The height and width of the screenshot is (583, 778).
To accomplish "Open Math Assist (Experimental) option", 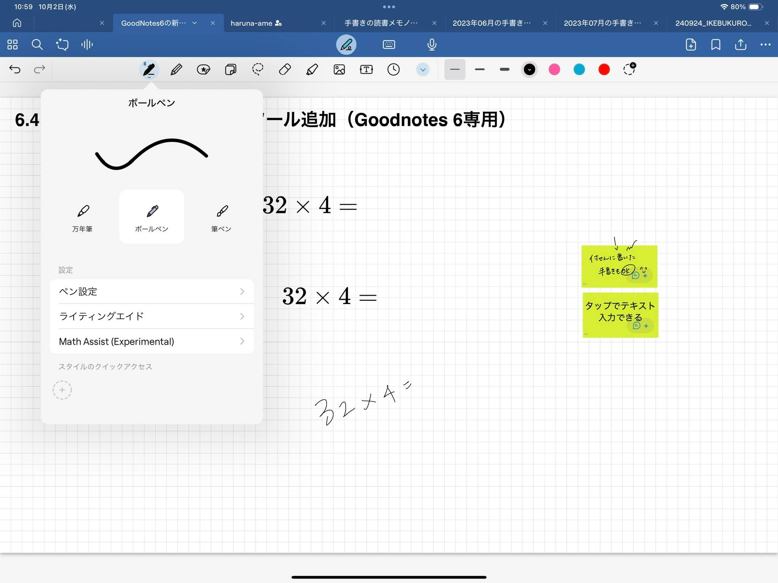I will pyautogui.click(x=152, y=341).
